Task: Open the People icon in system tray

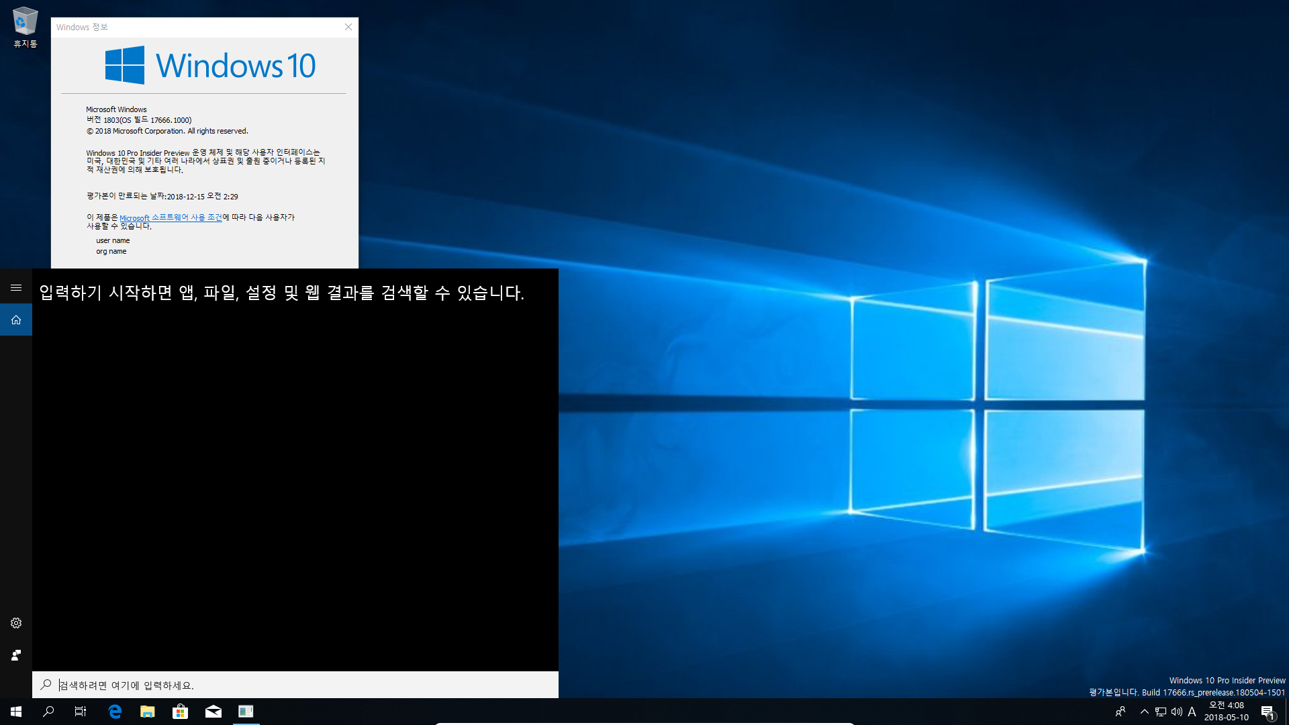Action: point(1120,712)
